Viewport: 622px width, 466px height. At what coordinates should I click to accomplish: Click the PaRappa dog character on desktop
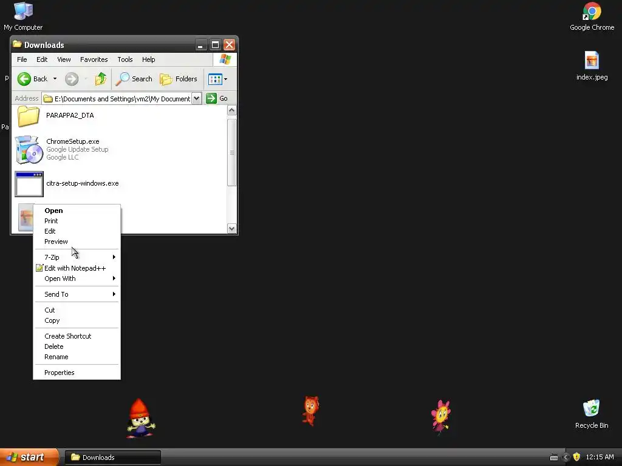(140, 419)
